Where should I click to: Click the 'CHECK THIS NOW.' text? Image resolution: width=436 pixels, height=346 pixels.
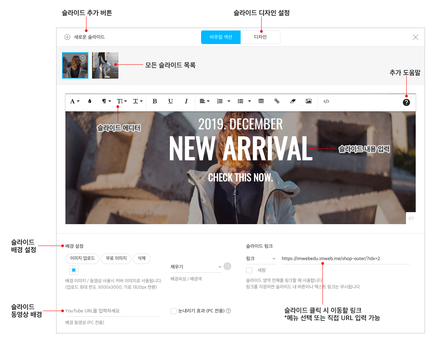[x=240, y=178]
